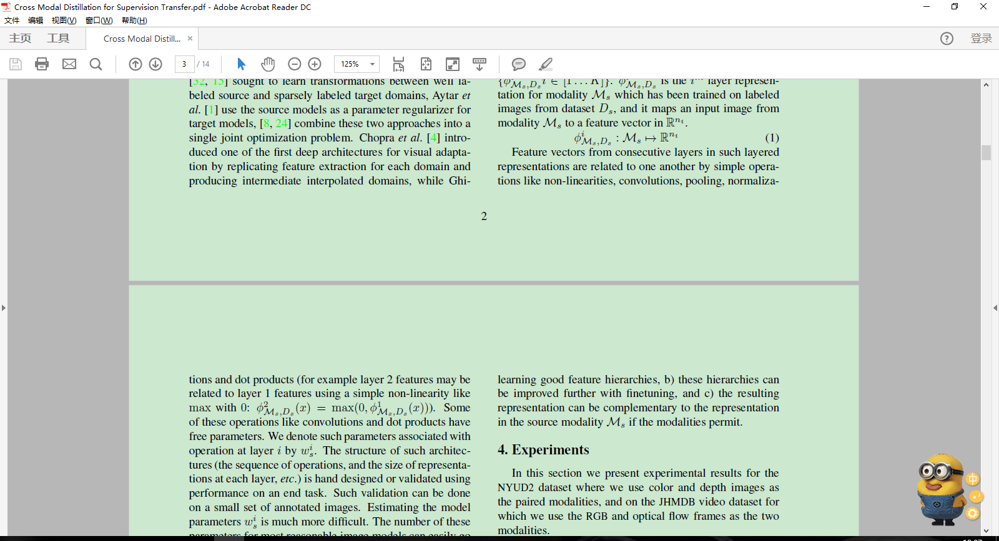This screenshot has width=999, height=541.
Task: Switch to the 工具 tab
Action: [x=58, y=39]
